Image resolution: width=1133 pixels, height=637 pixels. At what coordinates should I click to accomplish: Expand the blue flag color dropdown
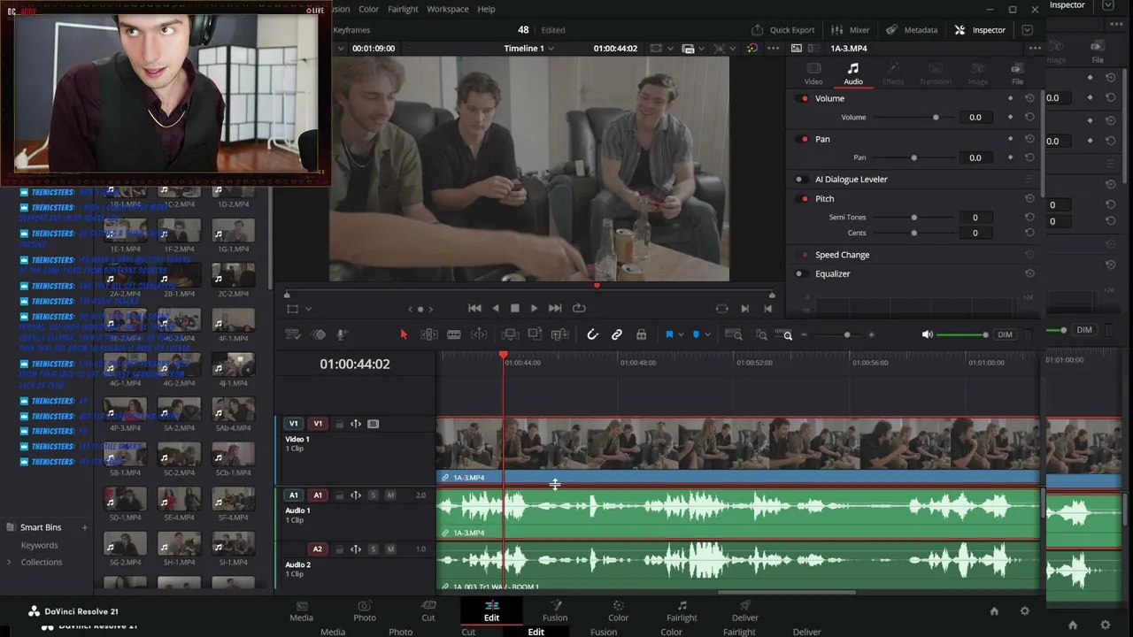tap(682, 334)
